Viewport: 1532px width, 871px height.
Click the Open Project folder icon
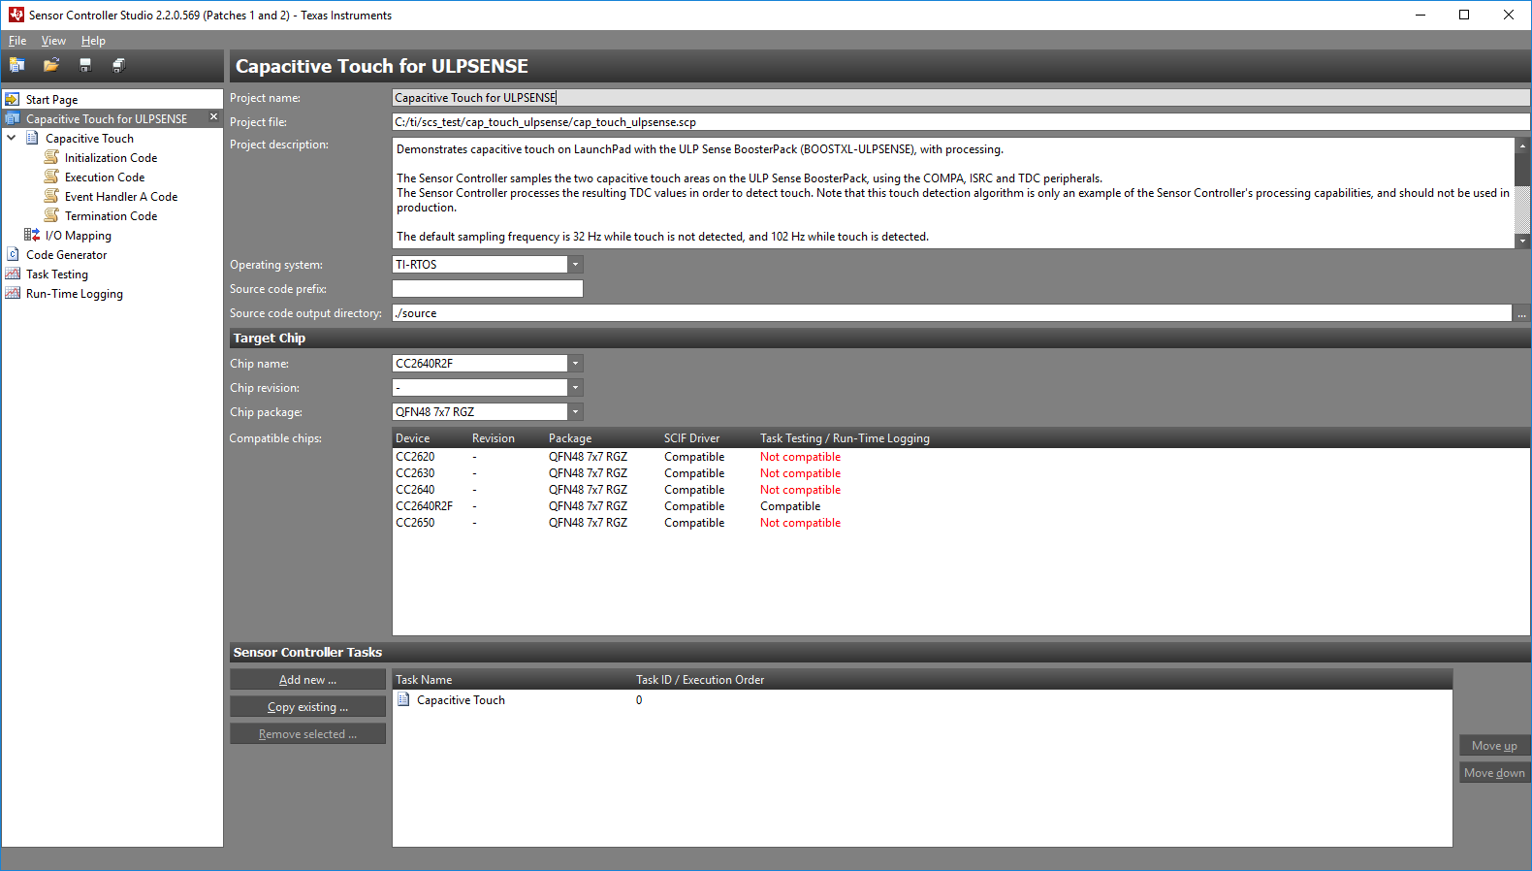click(x=51, y=65)
